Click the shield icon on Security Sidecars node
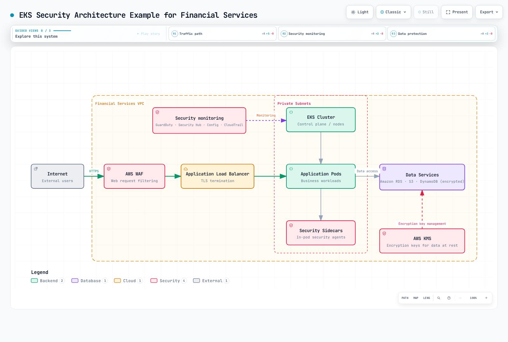The height and width of the screenshot is (342, 508). point(291,225)
